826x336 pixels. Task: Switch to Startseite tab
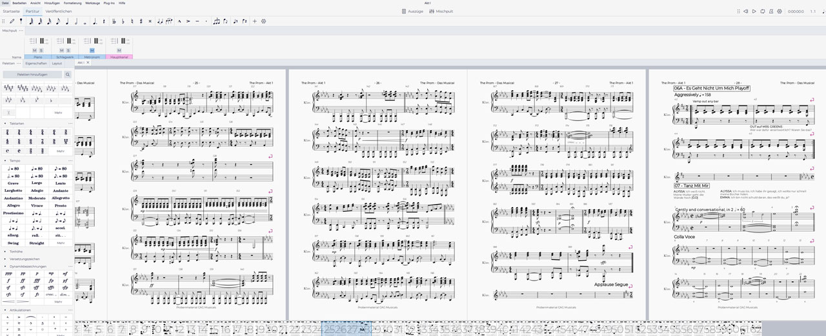pyautogui.click(x=12, y=11)
